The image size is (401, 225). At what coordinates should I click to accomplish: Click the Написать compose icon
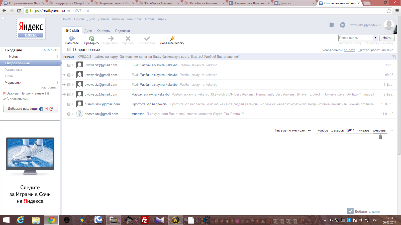(72, 38)
